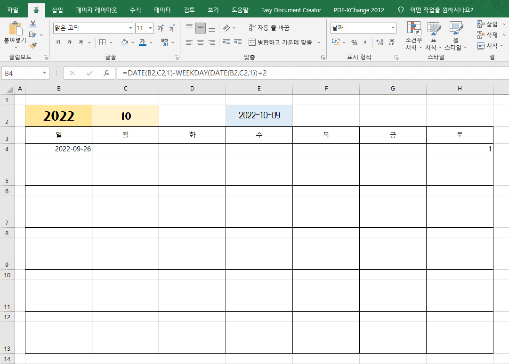This screenshot has height=364, width=509.
Task: Click the insert function fx icon
Action: coord(106,73)
